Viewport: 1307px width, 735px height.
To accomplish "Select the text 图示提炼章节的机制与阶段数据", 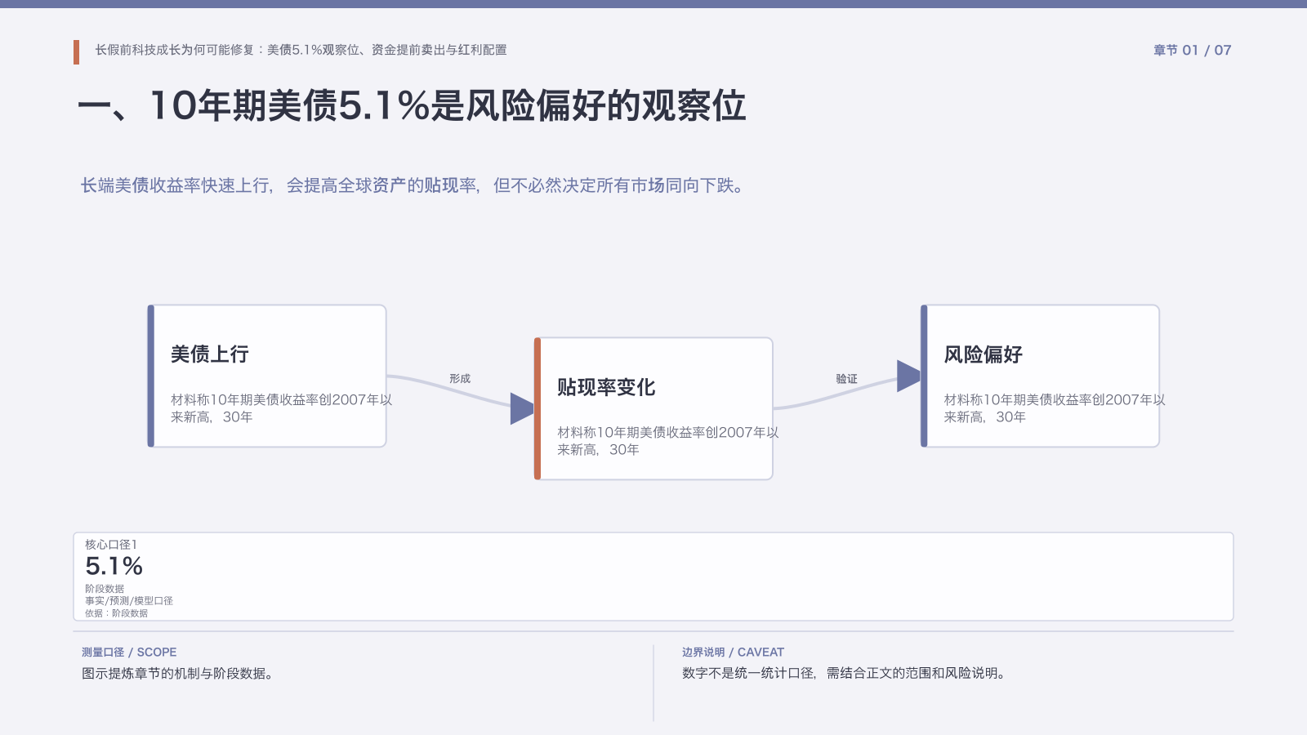I will point(177,674).
